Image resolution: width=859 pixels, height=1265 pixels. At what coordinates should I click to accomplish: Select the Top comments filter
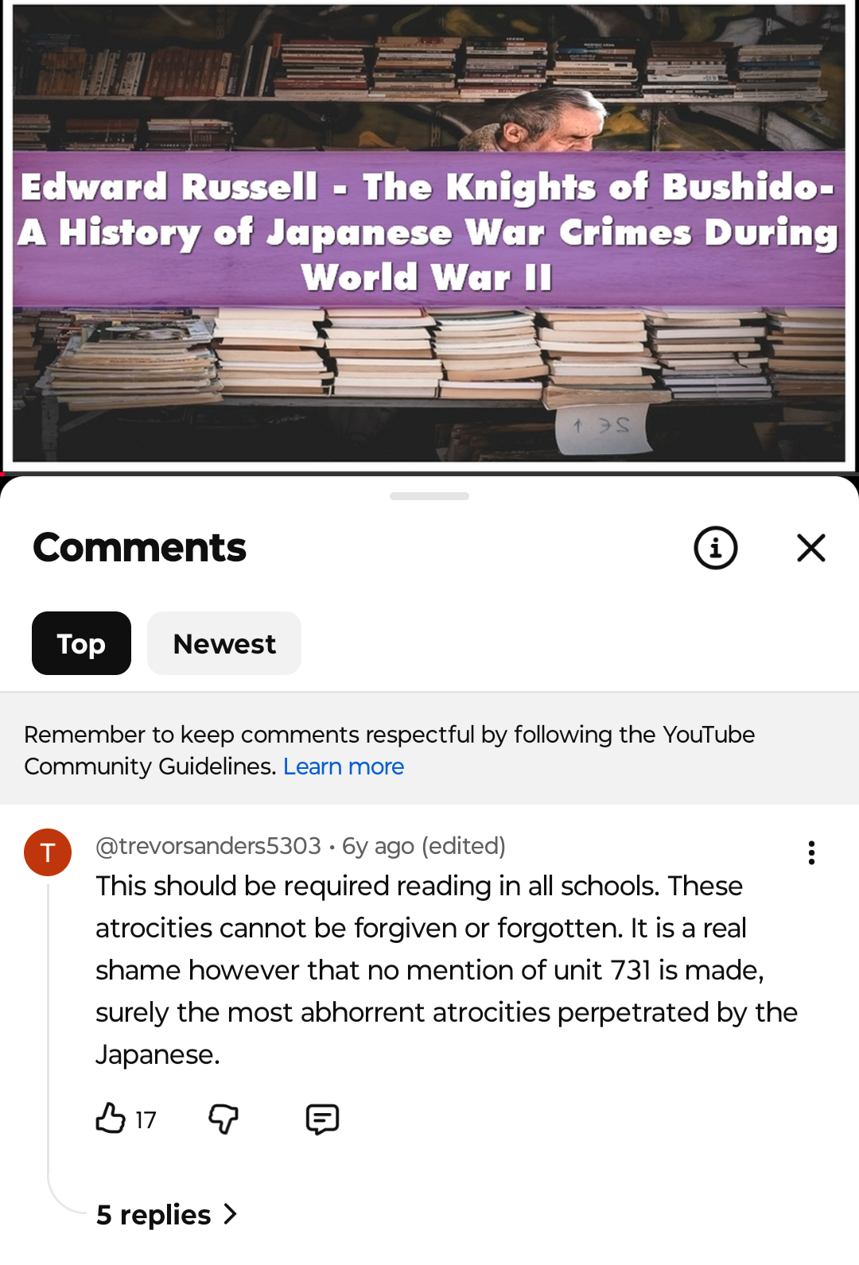point(81,643)
